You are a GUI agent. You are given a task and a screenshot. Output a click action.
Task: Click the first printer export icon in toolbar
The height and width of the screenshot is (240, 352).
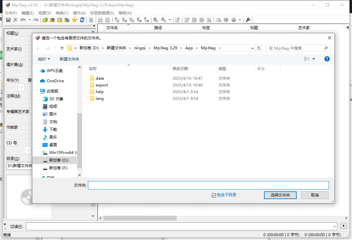tap(100, 20)
